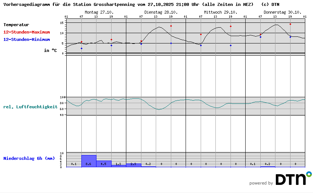Click the red maximum marker on Montag at 19

[x=111, y=39]
